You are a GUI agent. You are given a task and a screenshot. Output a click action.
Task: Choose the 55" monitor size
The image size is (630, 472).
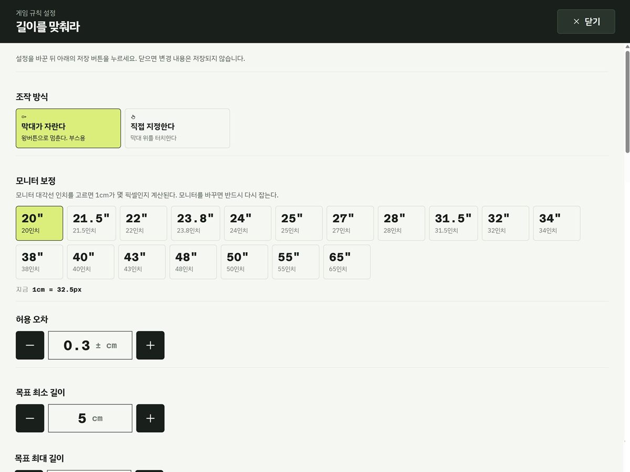point(296,262)
